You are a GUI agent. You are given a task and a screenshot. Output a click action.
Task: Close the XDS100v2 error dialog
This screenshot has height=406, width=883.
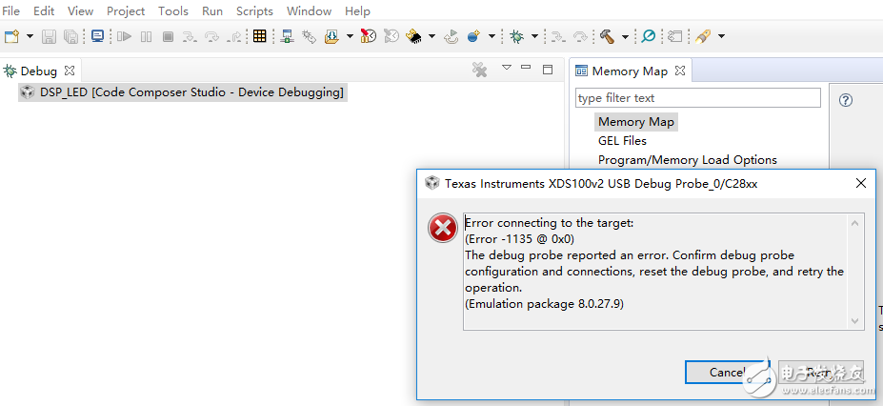[860, 183]
